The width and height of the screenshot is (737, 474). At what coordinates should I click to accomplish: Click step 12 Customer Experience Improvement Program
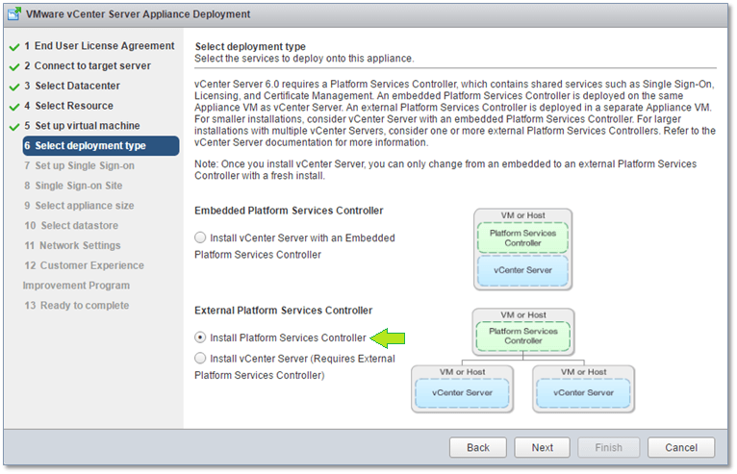[84, 275]
